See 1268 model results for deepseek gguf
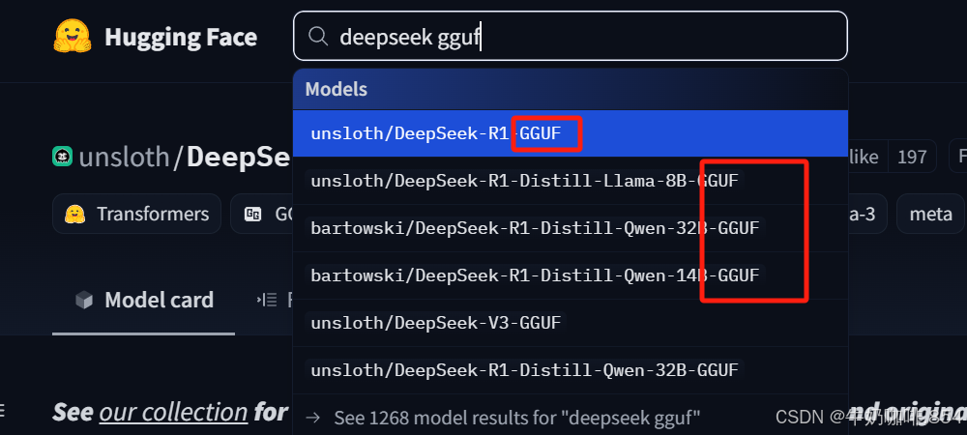The height and width of the screenshot is (435, 967). point(571,418)
